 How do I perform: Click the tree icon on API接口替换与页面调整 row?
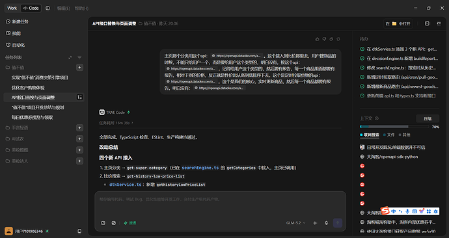[x=79, y=98]
